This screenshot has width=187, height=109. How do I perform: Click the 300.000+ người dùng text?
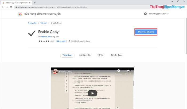pos(81,41)
